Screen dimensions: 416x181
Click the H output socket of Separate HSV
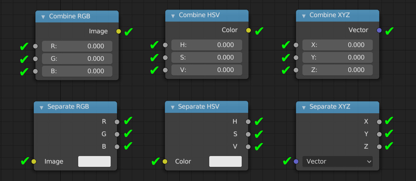coord(248,122)
